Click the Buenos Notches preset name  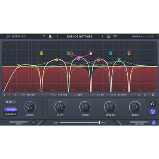coord(79,37)
